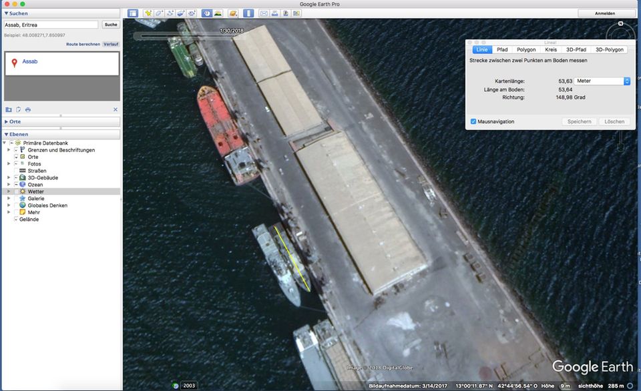Click the email envelope toolbar icon
The width and height of the screenshot is (641, 391).
[264, 13]
